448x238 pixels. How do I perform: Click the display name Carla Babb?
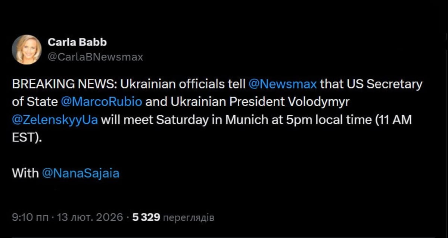tap(77, 42)
